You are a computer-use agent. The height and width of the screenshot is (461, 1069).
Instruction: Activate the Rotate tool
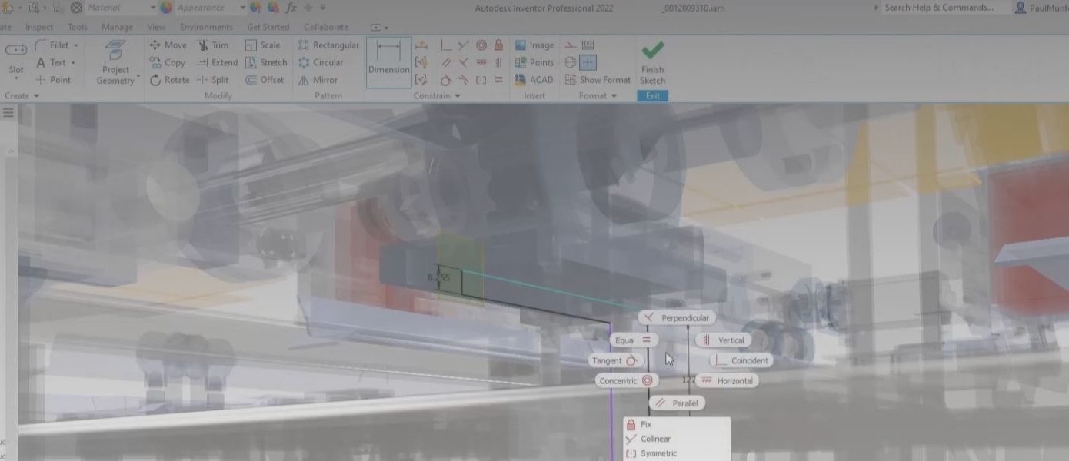click(174, 79)
